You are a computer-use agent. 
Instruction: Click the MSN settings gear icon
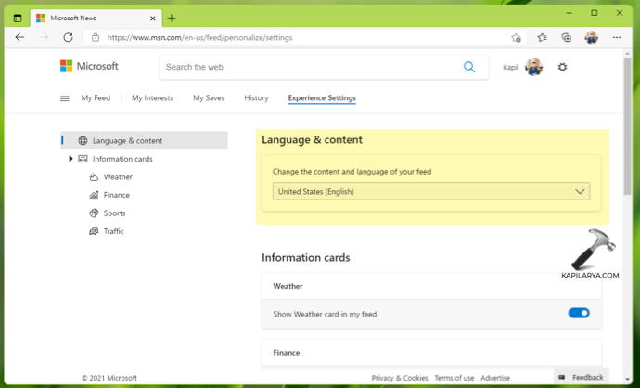tap(562, 68)
